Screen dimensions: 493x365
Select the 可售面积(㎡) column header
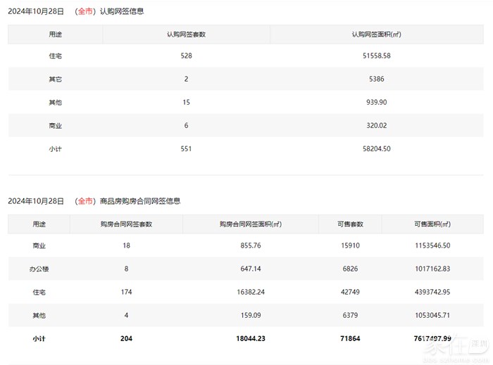point(432,224)
